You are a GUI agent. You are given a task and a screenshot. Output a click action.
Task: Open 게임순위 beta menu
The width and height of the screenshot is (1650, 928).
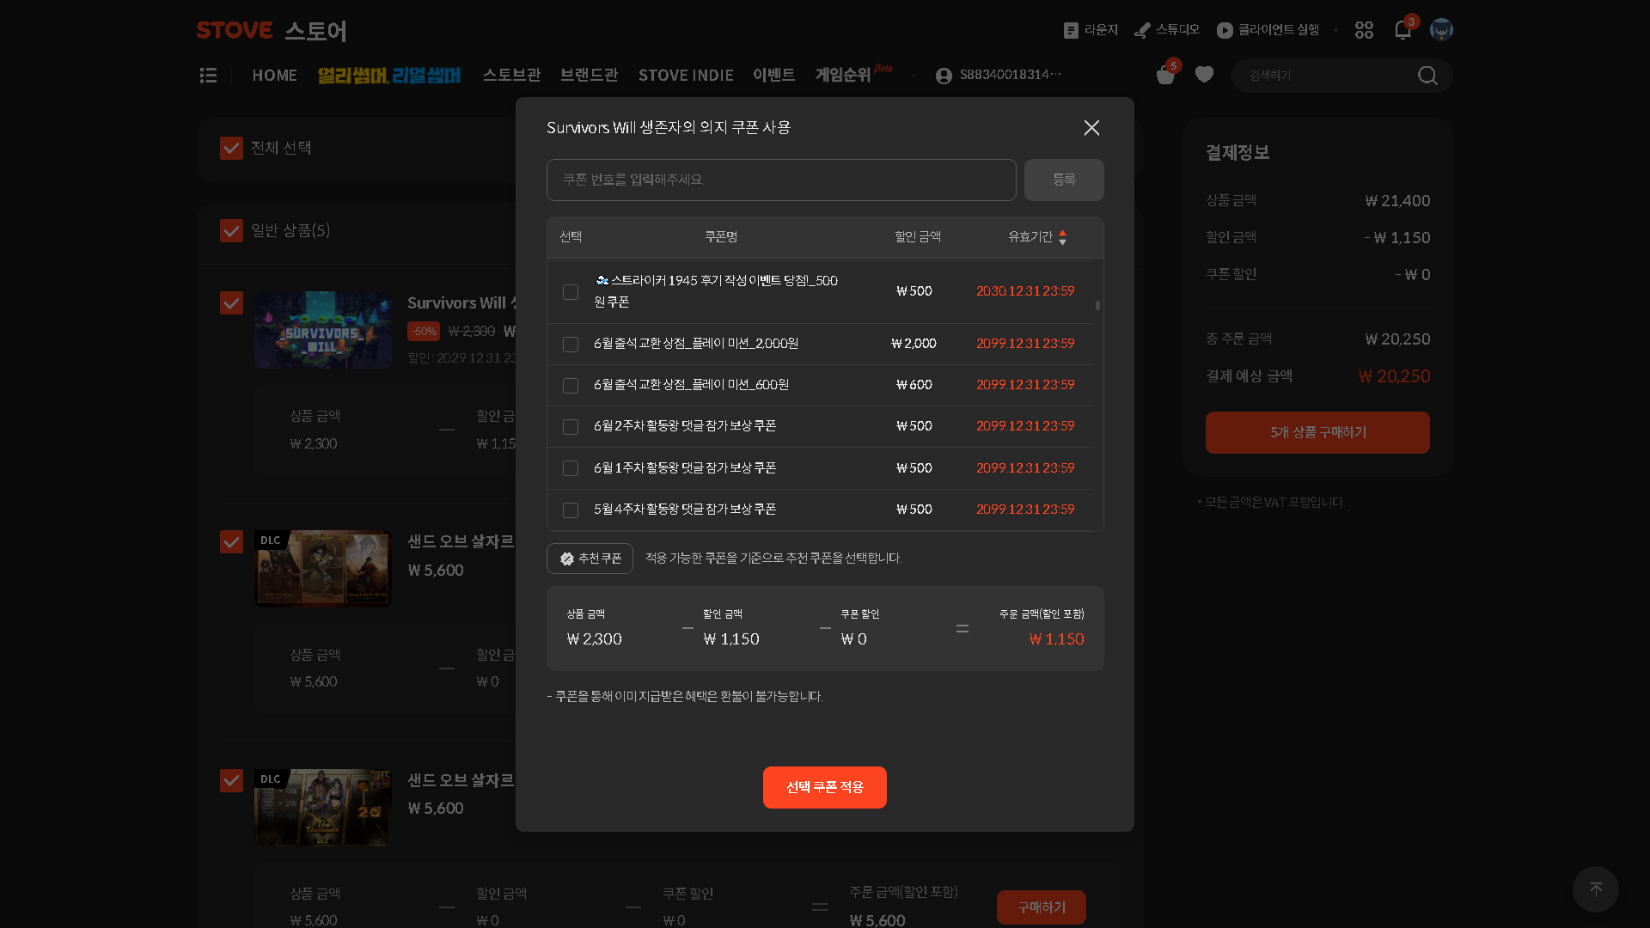pyautogui.click(x=853, y=75)
